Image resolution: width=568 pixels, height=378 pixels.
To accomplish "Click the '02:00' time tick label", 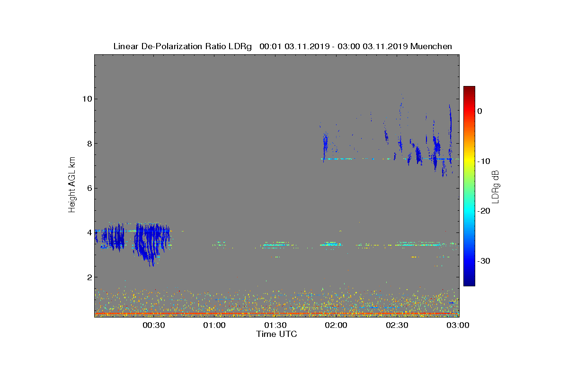I will (x=336, y=325).
